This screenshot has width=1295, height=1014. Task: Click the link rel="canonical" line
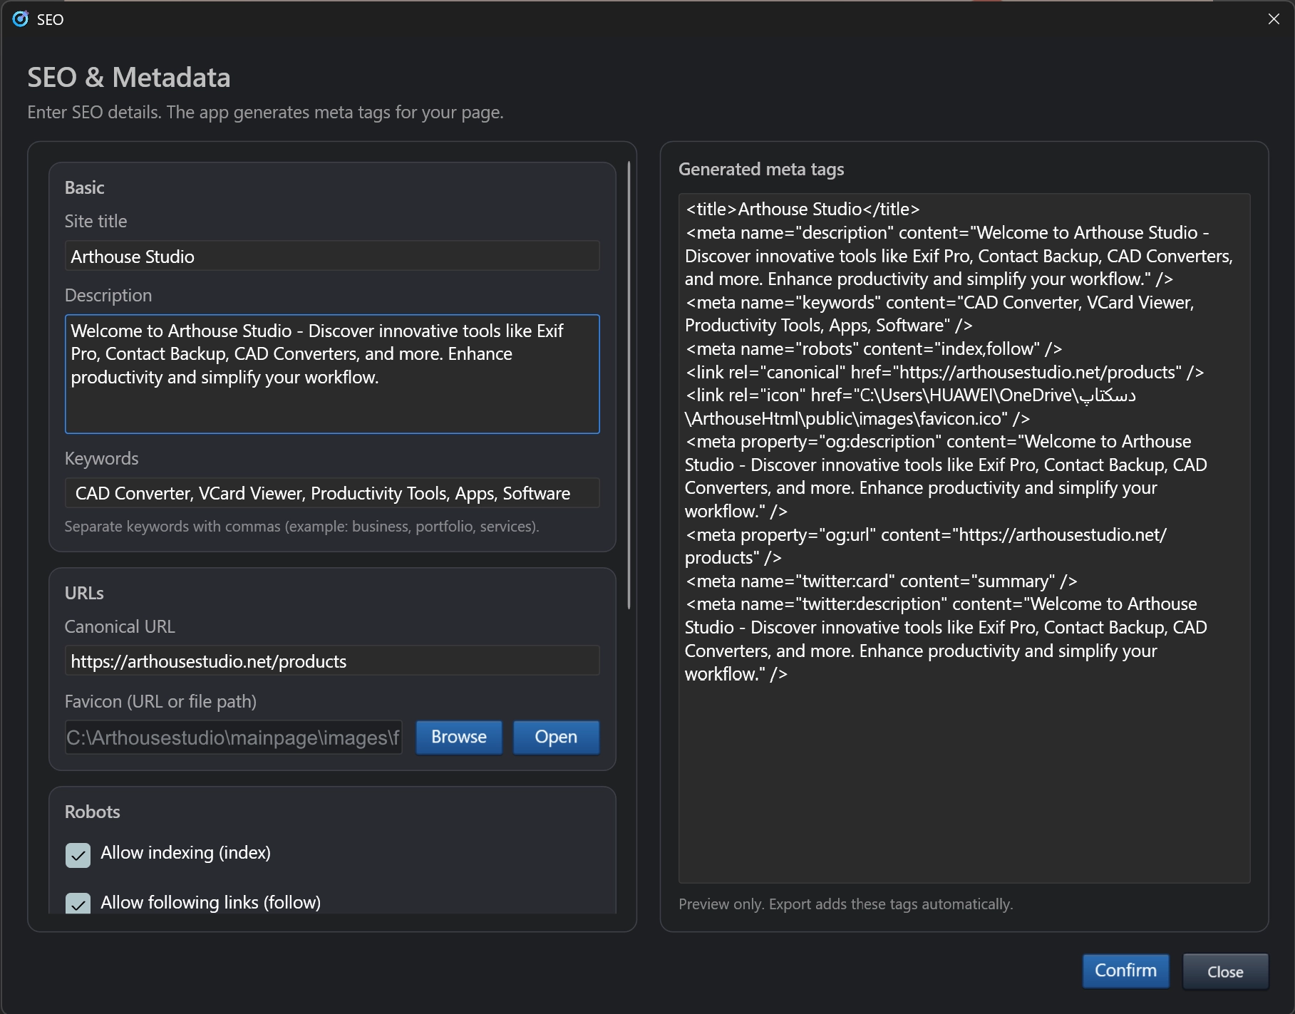(944, 372)
